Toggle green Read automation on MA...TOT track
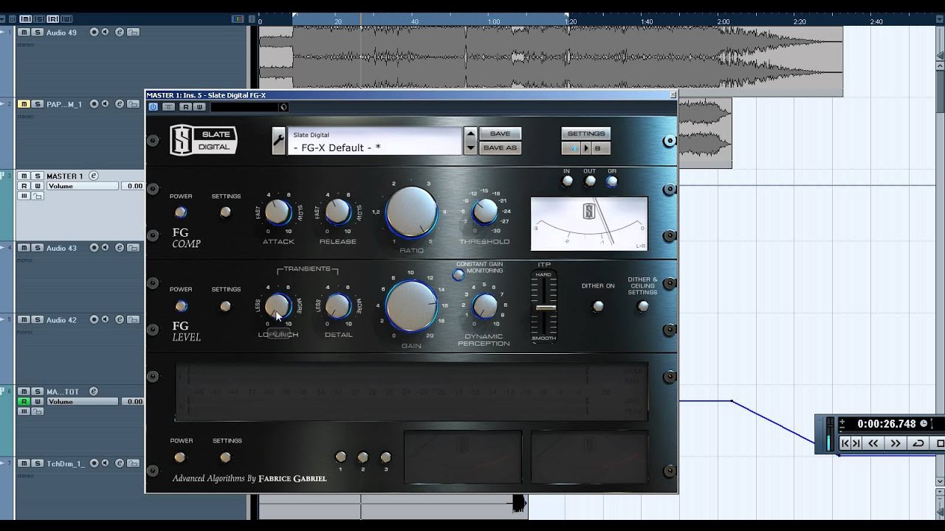 coord(24,402)
